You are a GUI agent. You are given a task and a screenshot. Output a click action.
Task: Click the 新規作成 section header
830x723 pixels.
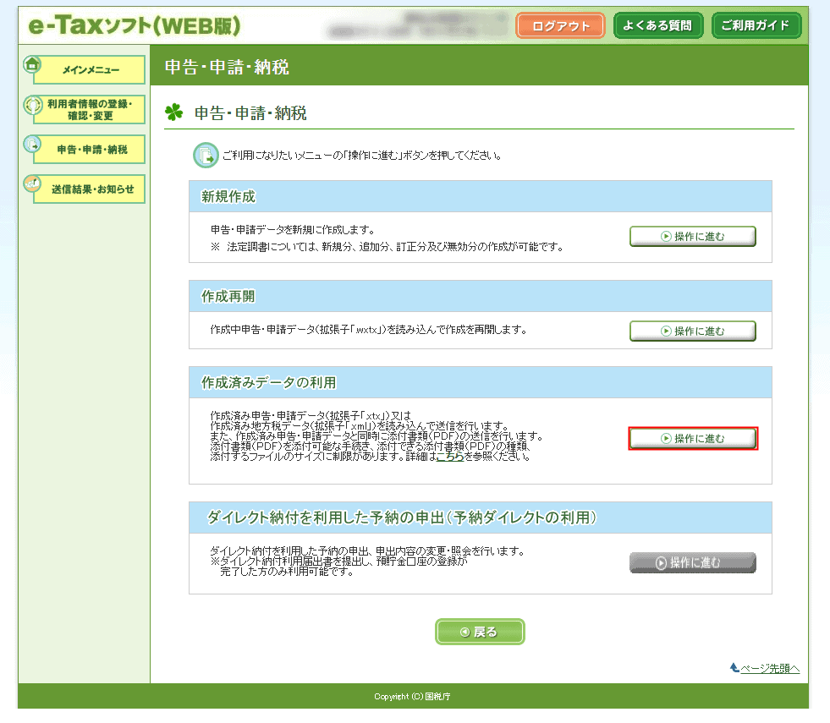[480, 197]
